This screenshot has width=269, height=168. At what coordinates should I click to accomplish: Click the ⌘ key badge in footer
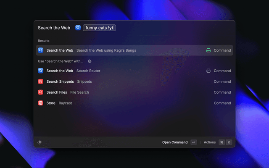pyautogui.click(x=222, y=142)
